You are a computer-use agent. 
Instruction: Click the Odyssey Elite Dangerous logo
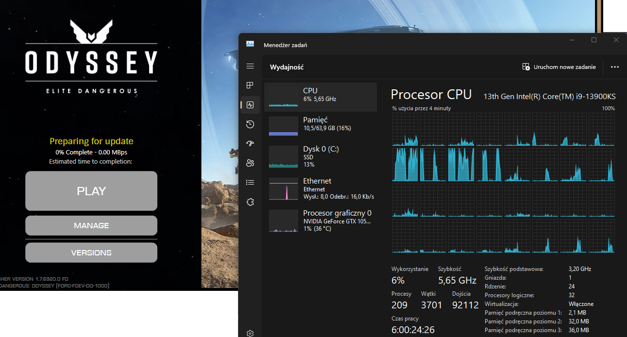coord(91,56)
